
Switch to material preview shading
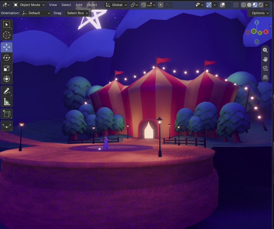(x=255, y=5)
